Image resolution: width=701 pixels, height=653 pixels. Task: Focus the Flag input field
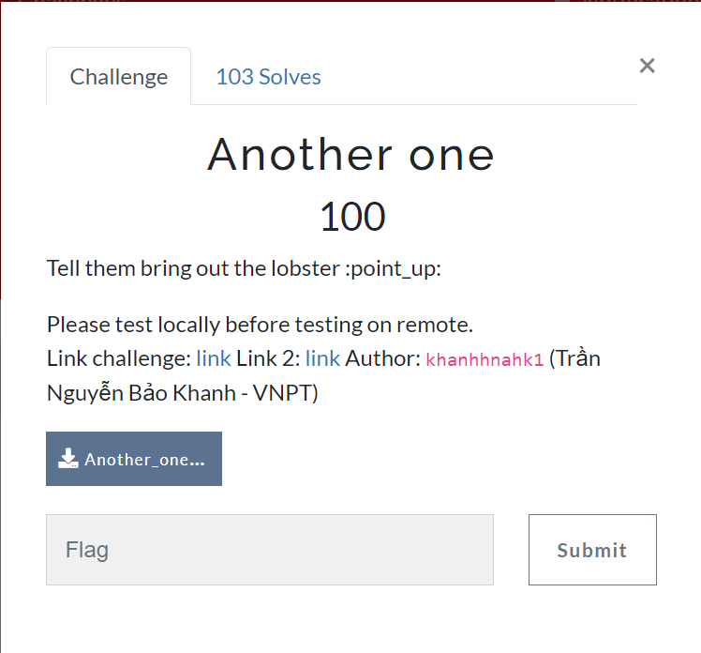point(270,550)
